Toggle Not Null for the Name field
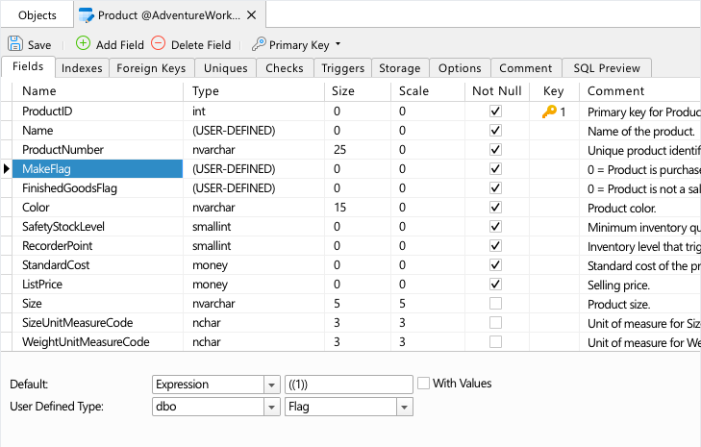Screen dimensions: 701x447 (495, 130)
